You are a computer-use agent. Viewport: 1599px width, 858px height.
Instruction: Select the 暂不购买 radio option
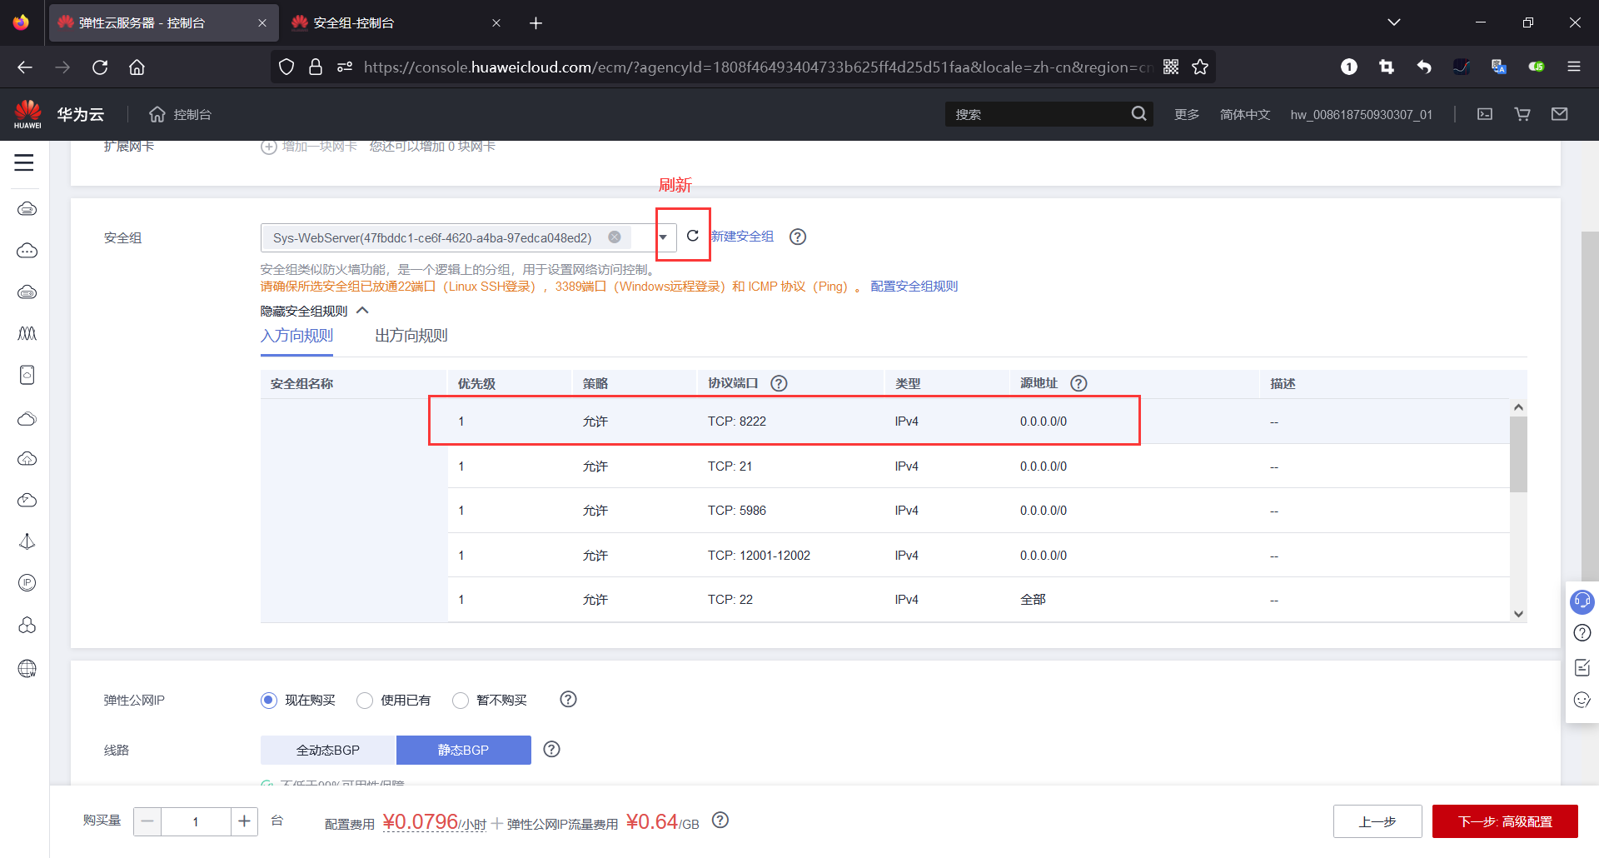[x=460, y=701]
